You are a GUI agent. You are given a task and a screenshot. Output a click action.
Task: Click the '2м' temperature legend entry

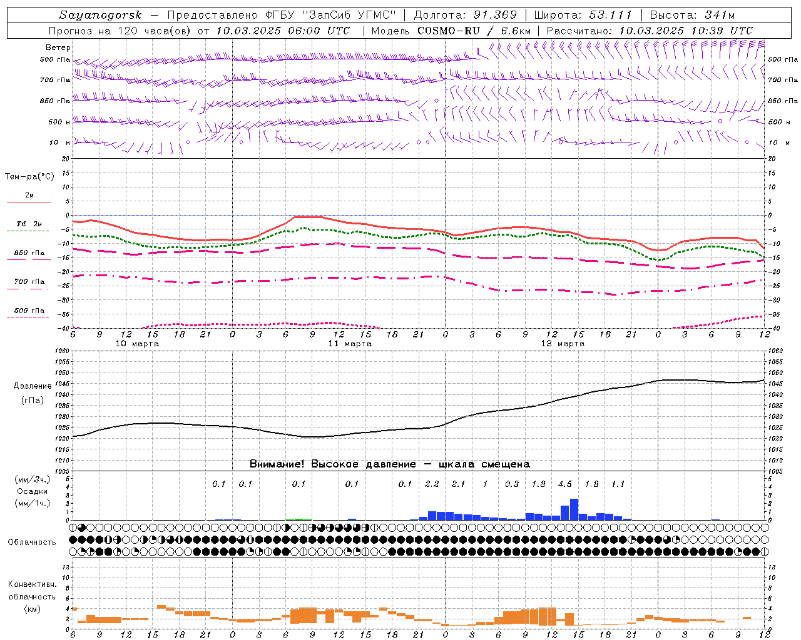29,196
